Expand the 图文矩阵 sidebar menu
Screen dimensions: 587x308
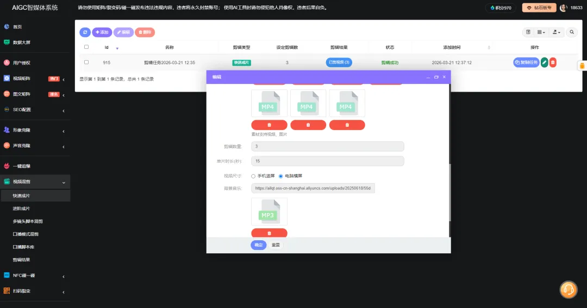coord(35,94)
